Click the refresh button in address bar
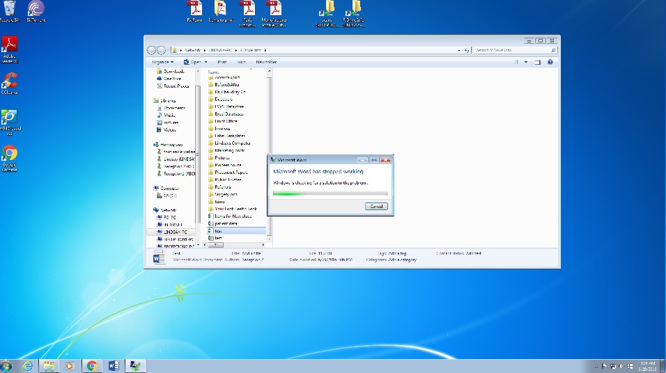The width and height of the screenshot is (666, 373). pyautogui.click(x=467, y=50)
